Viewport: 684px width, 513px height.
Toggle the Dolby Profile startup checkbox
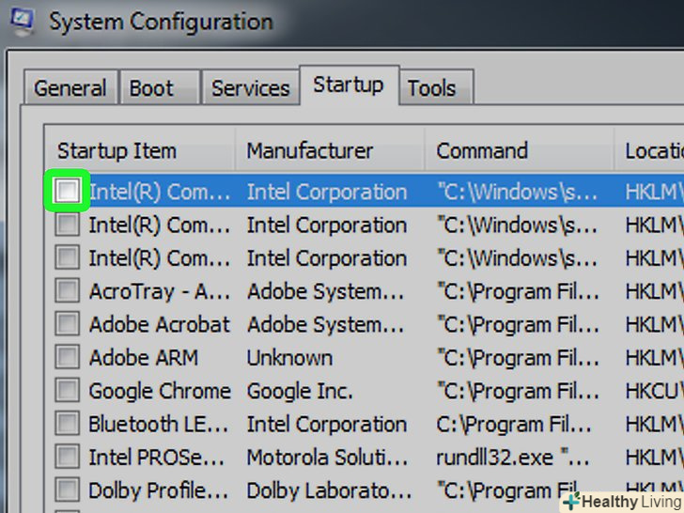68,490
